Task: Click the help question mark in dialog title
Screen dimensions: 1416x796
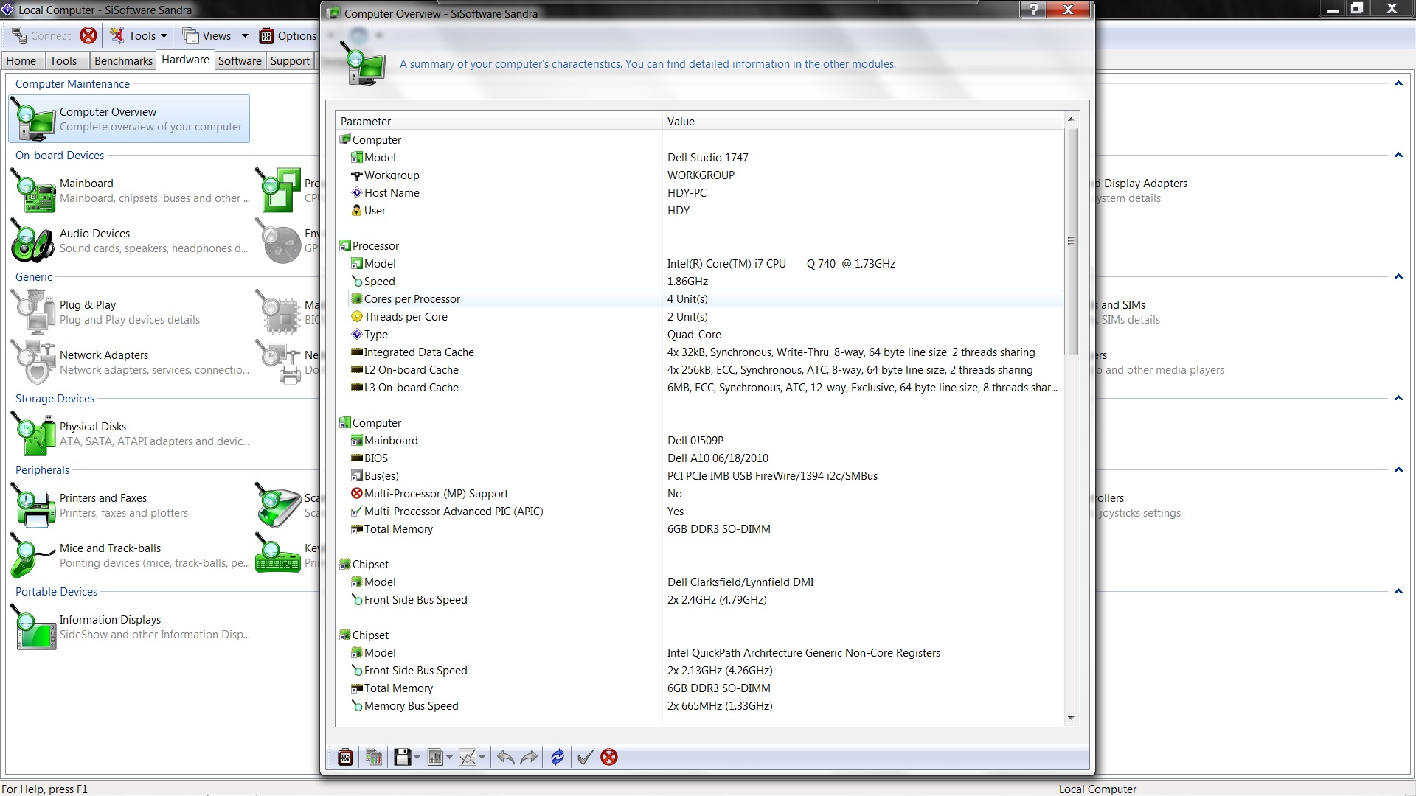Action: (1034, 9)
